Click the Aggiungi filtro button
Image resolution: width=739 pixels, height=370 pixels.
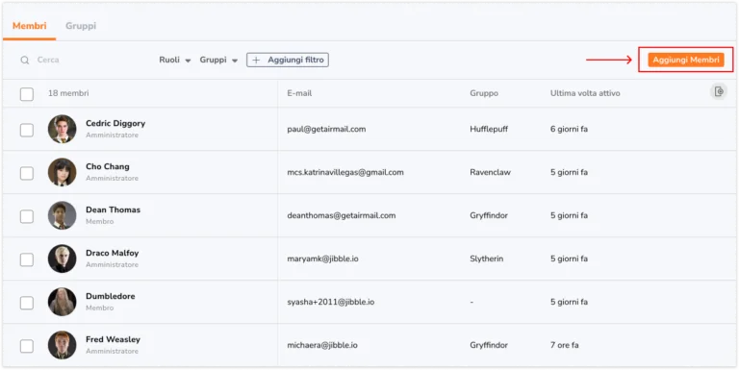pyautogui.click(x=288, y=60)
